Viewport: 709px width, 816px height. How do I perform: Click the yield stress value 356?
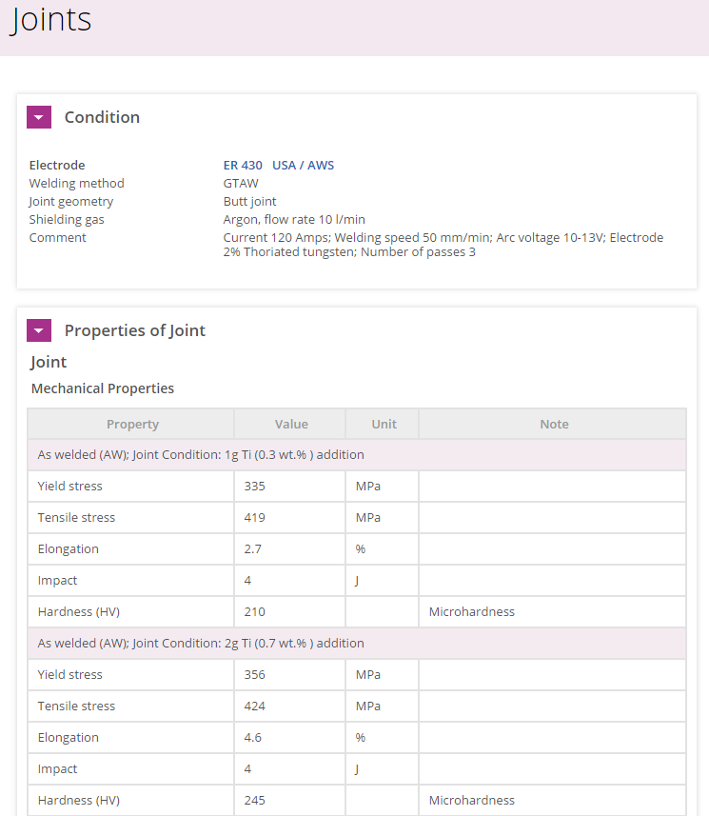click(255, 674)
